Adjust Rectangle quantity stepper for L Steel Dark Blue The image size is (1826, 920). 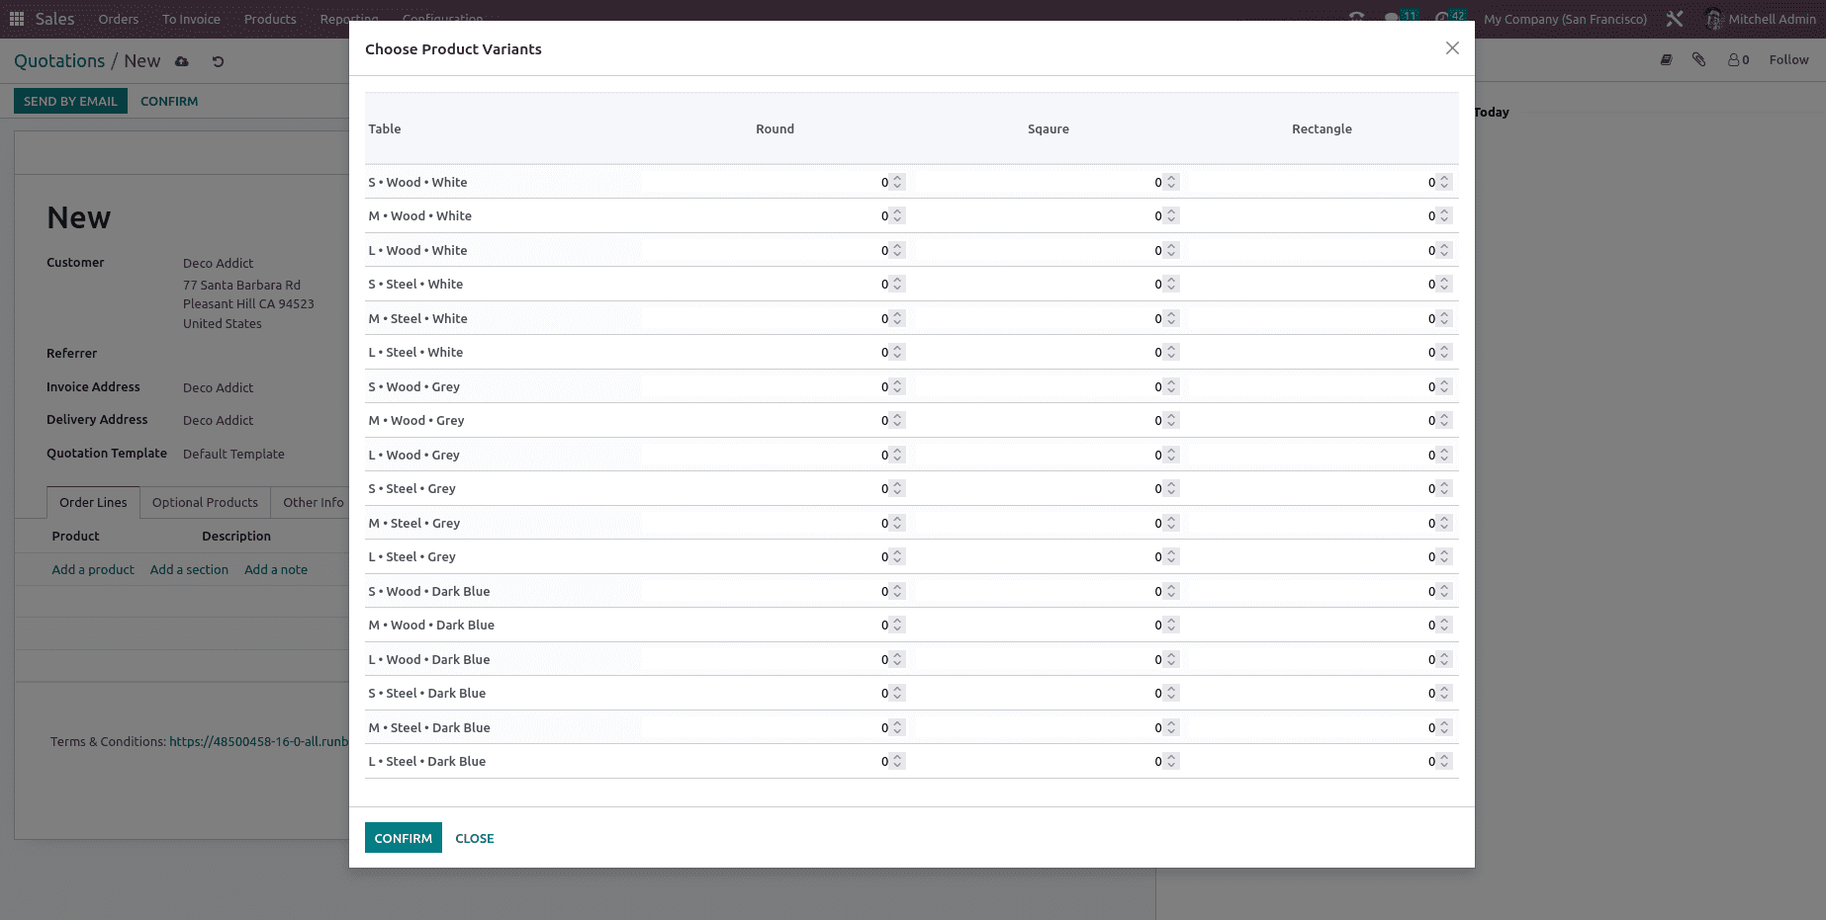(1444, 761)
